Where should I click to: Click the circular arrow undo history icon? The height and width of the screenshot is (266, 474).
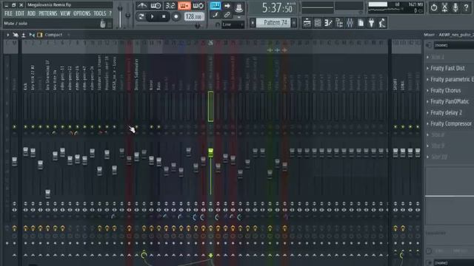coord(434,8)
